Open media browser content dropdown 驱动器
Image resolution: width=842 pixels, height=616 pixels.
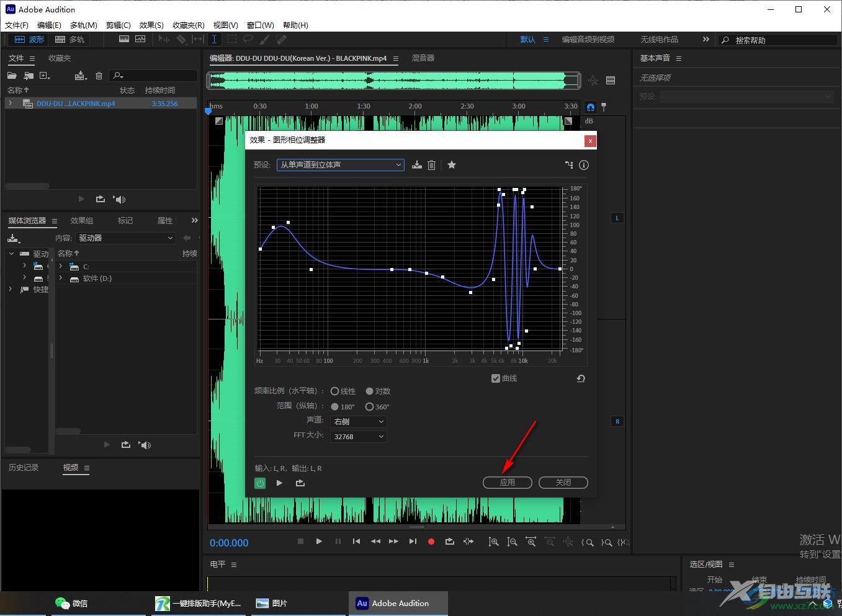(126, 238)
